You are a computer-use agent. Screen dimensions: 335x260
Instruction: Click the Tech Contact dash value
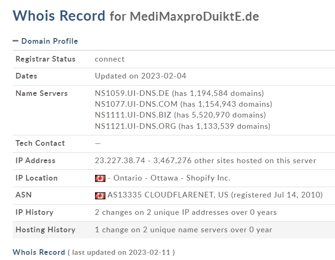(x=98, y=143)
